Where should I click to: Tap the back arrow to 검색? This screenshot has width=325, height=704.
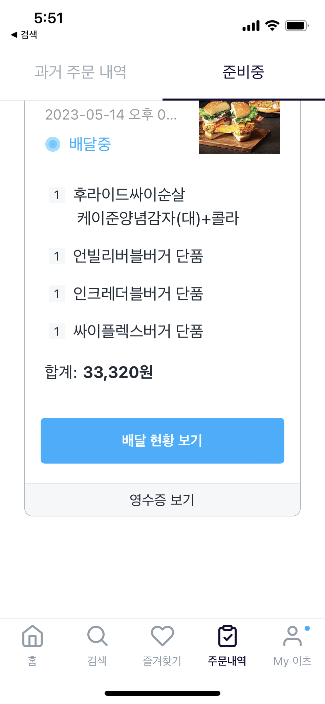click(x=14, y=35)
